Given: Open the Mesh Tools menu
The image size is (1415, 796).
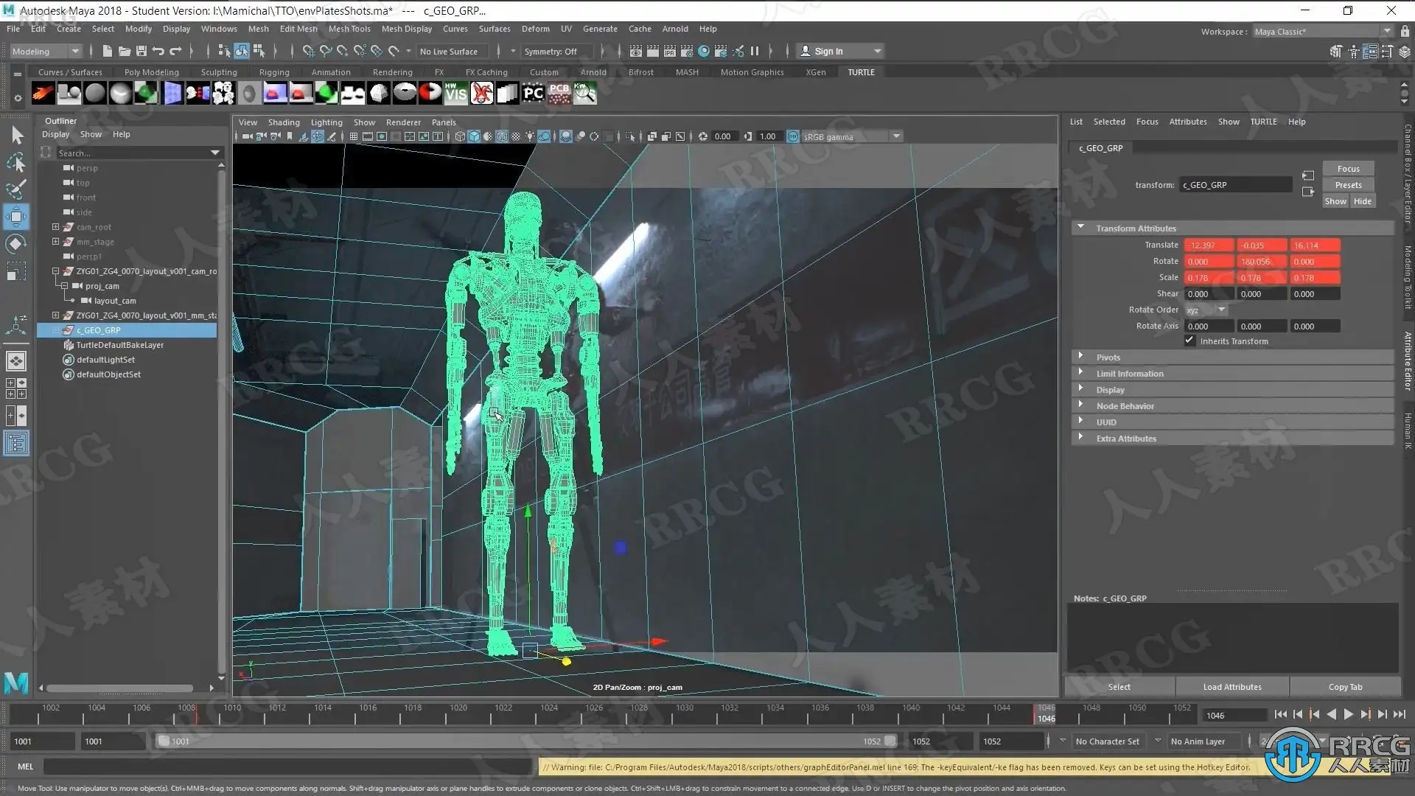Looking at the screenshot, I should click(349, 29).
